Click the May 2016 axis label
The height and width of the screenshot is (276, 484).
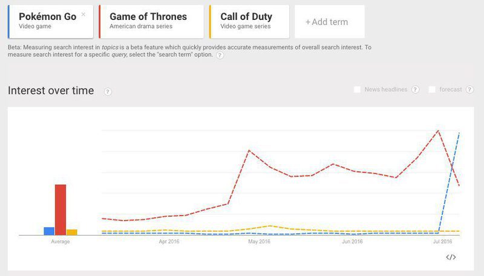(260, 242)
